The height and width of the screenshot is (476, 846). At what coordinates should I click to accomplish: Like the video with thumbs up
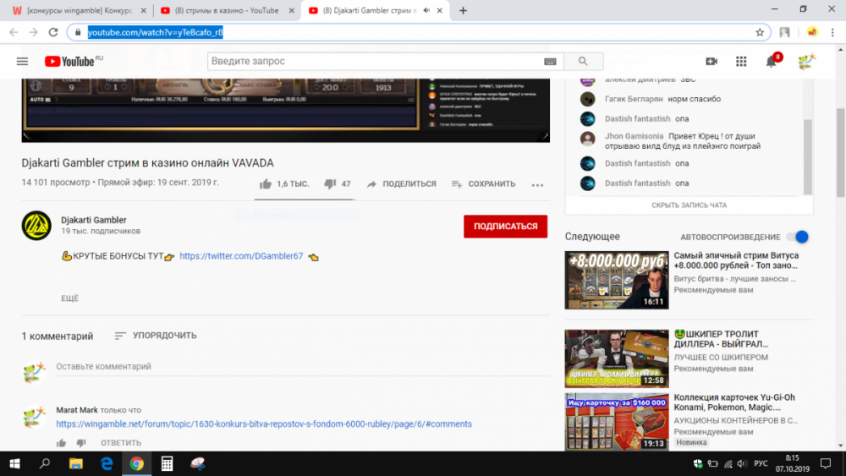[x=266, y=183]
